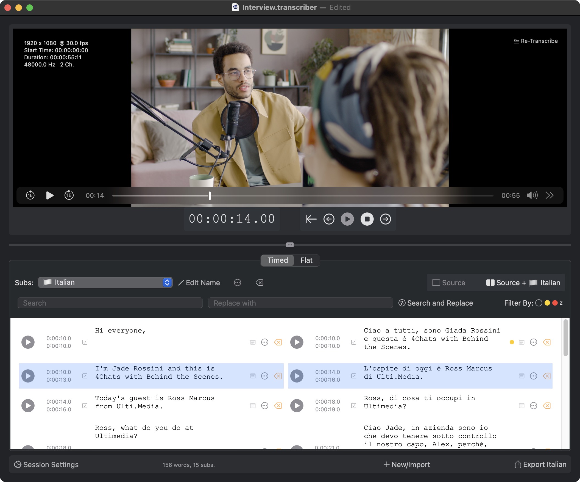Select the Source view option
580x482 pixels.
pos(448,282)
